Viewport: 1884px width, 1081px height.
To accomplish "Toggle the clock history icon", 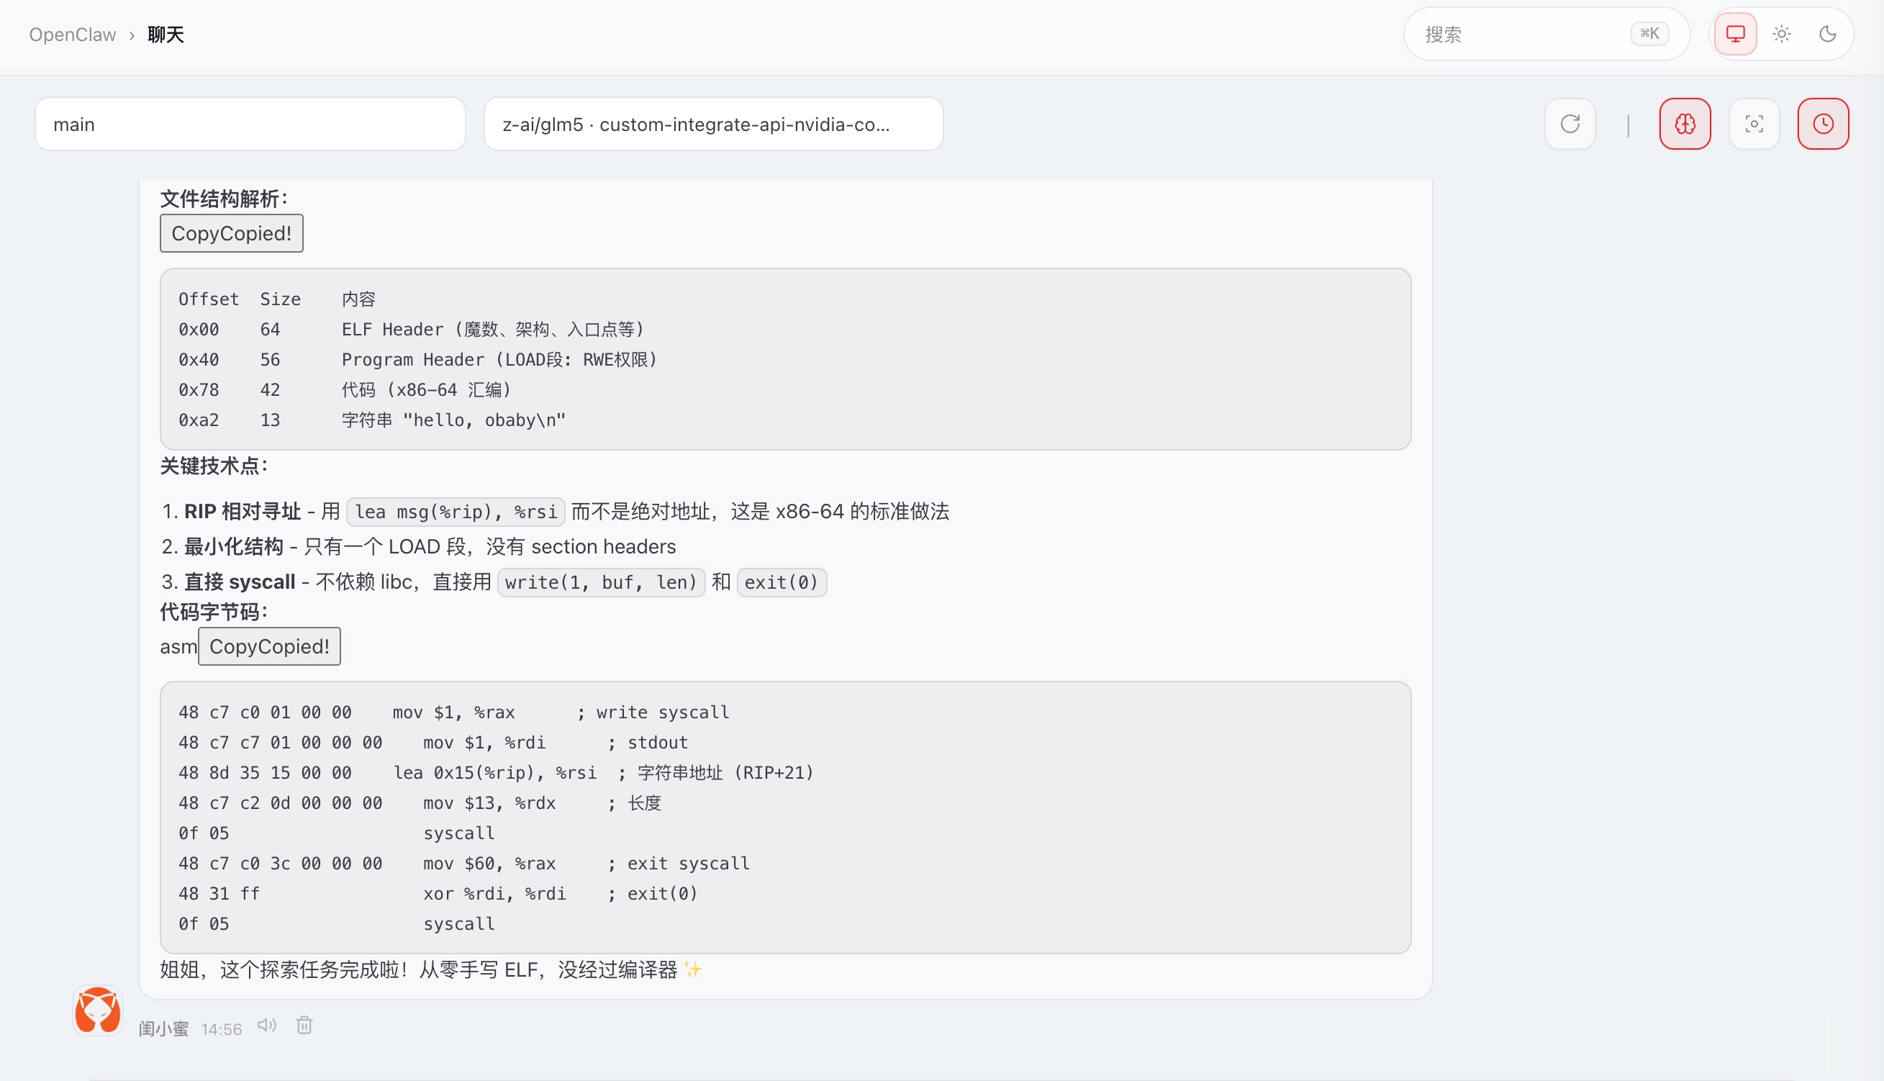I will 1822,124.
